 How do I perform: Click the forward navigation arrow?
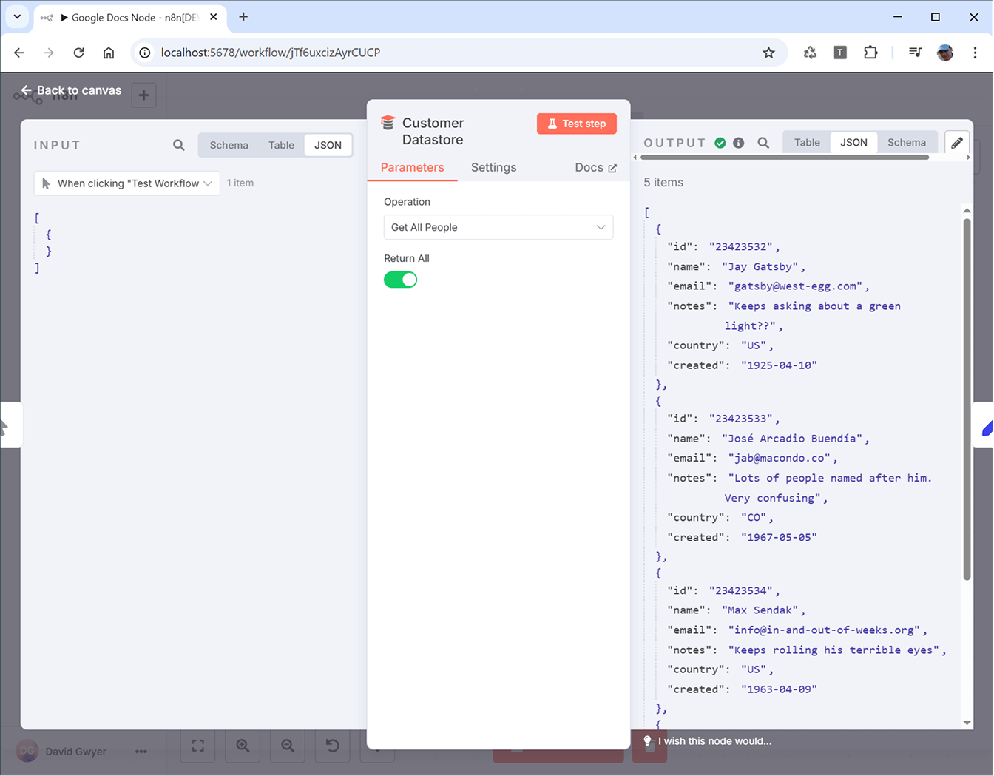(x=49, y=53)
